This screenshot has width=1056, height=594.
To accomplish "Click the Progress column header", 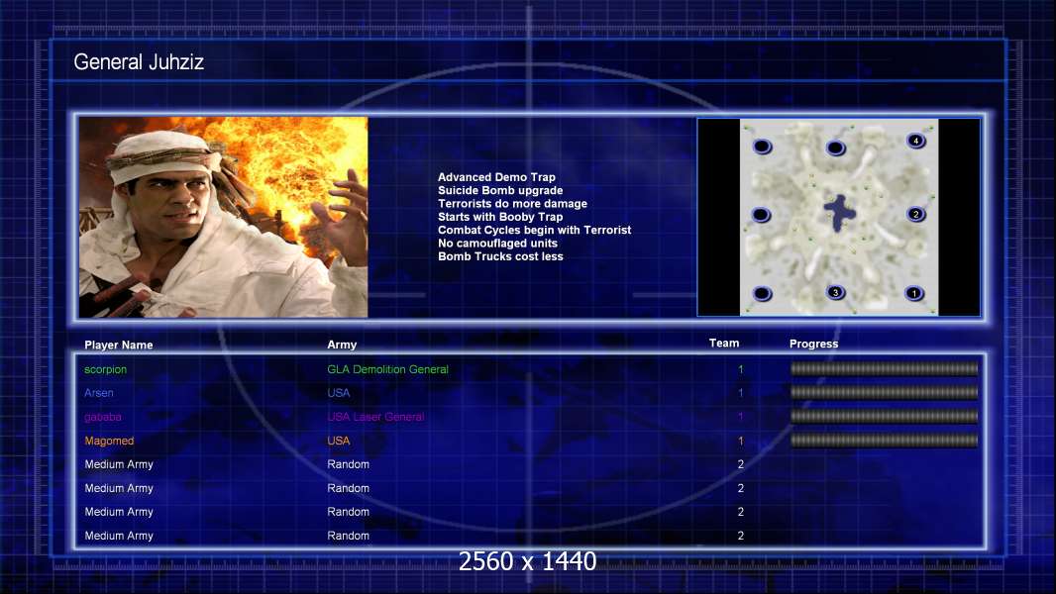I will coord(813,345).
